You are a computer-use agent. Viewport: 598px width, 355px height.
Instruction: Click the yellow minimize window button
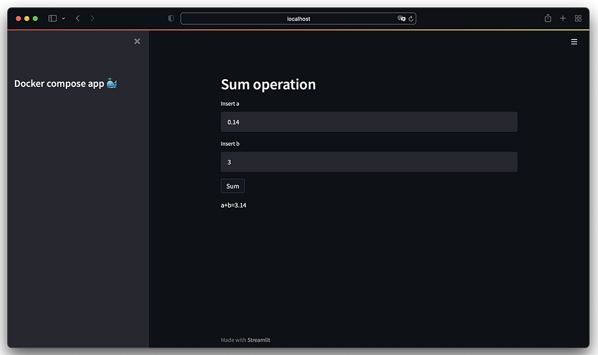coord(27,19)
